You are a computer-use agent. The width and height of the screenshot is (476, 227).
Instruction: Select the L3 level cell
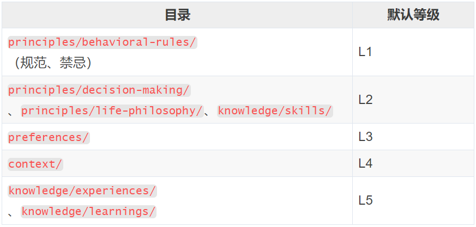coord(413,137)
